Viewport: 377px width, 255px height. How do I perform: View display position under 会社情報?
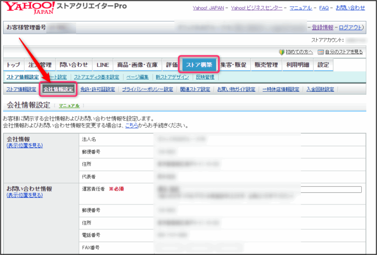pyautogui.click(x=25, y=146)
